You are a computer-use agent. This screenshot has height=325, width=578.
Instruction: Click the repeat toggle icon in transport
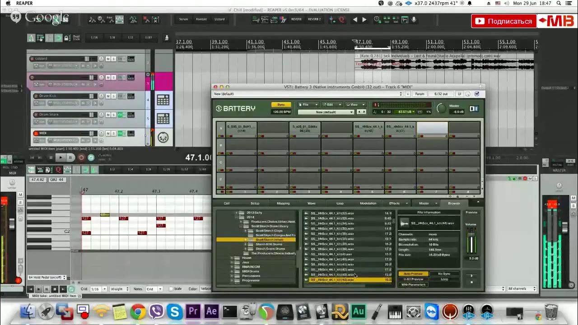[x=91, y=158]
